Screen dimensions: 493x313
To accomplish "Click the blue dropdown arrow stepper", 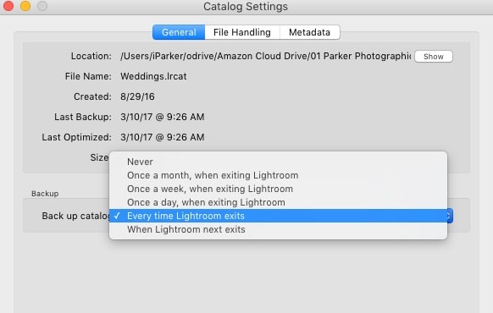I will pyautogui.click(x=450, y=216).
